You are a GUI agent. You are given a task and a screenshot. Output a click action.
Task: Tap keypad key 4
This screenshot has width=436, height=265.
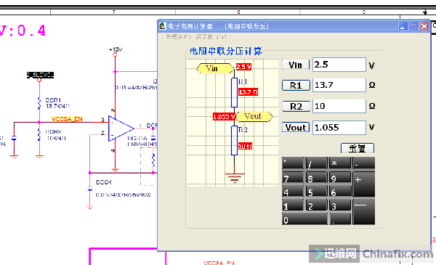point(293,191)
